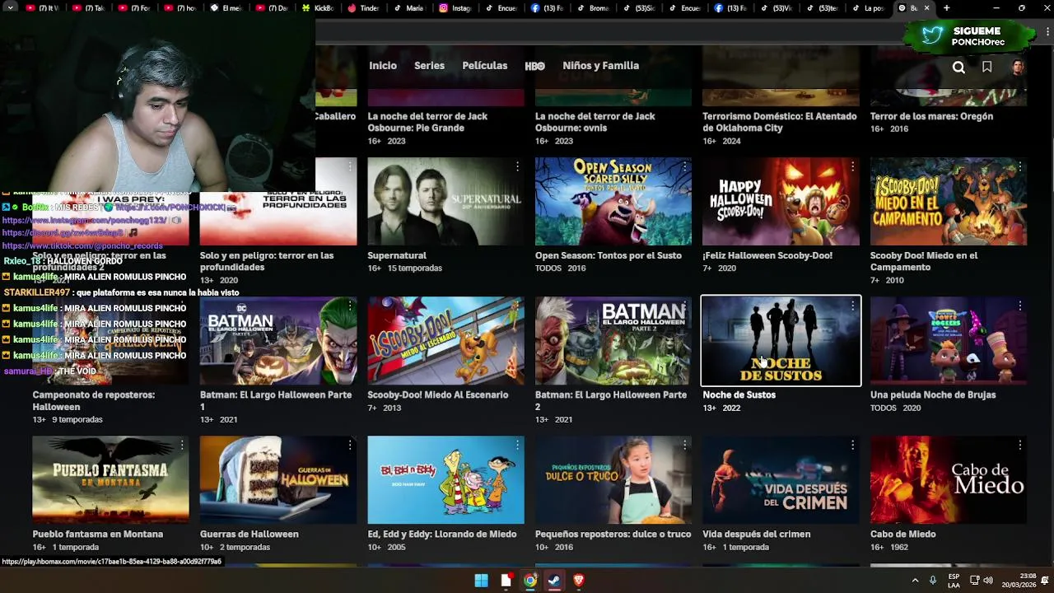Open options for Batman Largo Halloween Parte 1

349,306
